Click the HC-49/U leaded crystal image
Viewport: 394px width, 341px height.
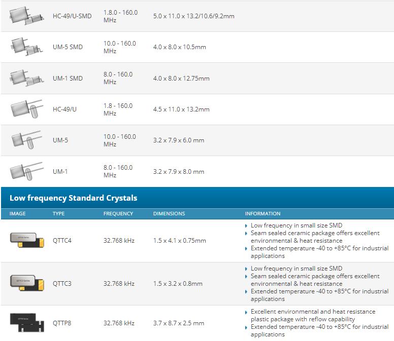26,109
